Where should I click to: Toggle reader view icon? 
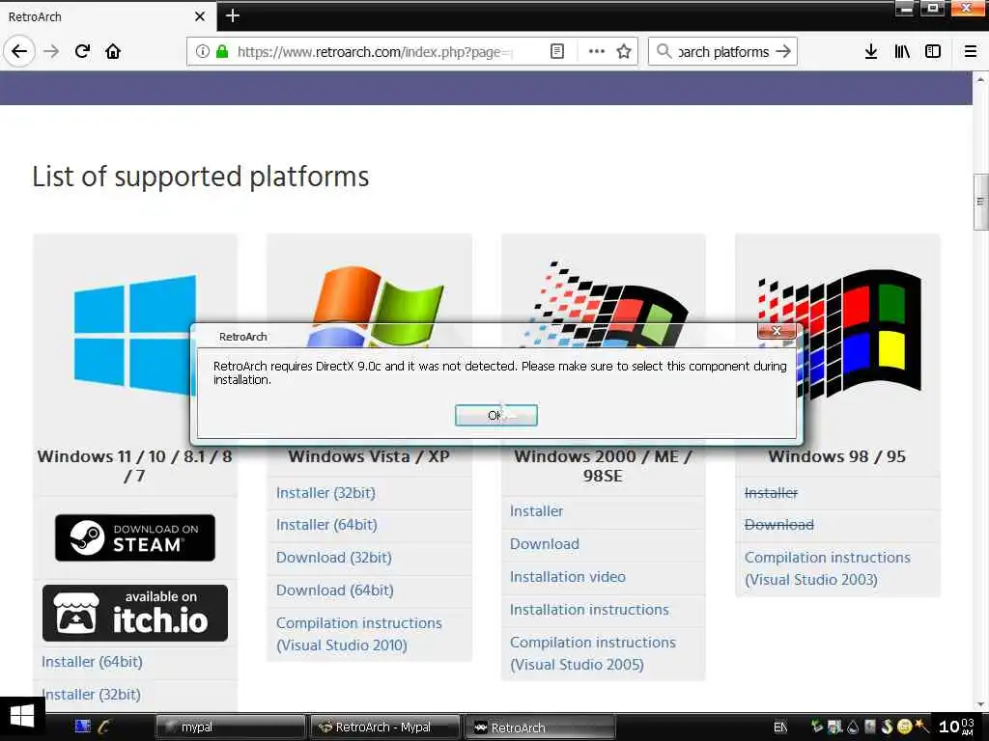click(557, 52)
